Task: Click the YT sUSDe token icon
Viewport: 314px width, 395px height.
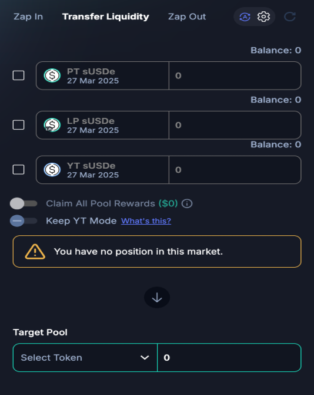Action: (52, 170)
